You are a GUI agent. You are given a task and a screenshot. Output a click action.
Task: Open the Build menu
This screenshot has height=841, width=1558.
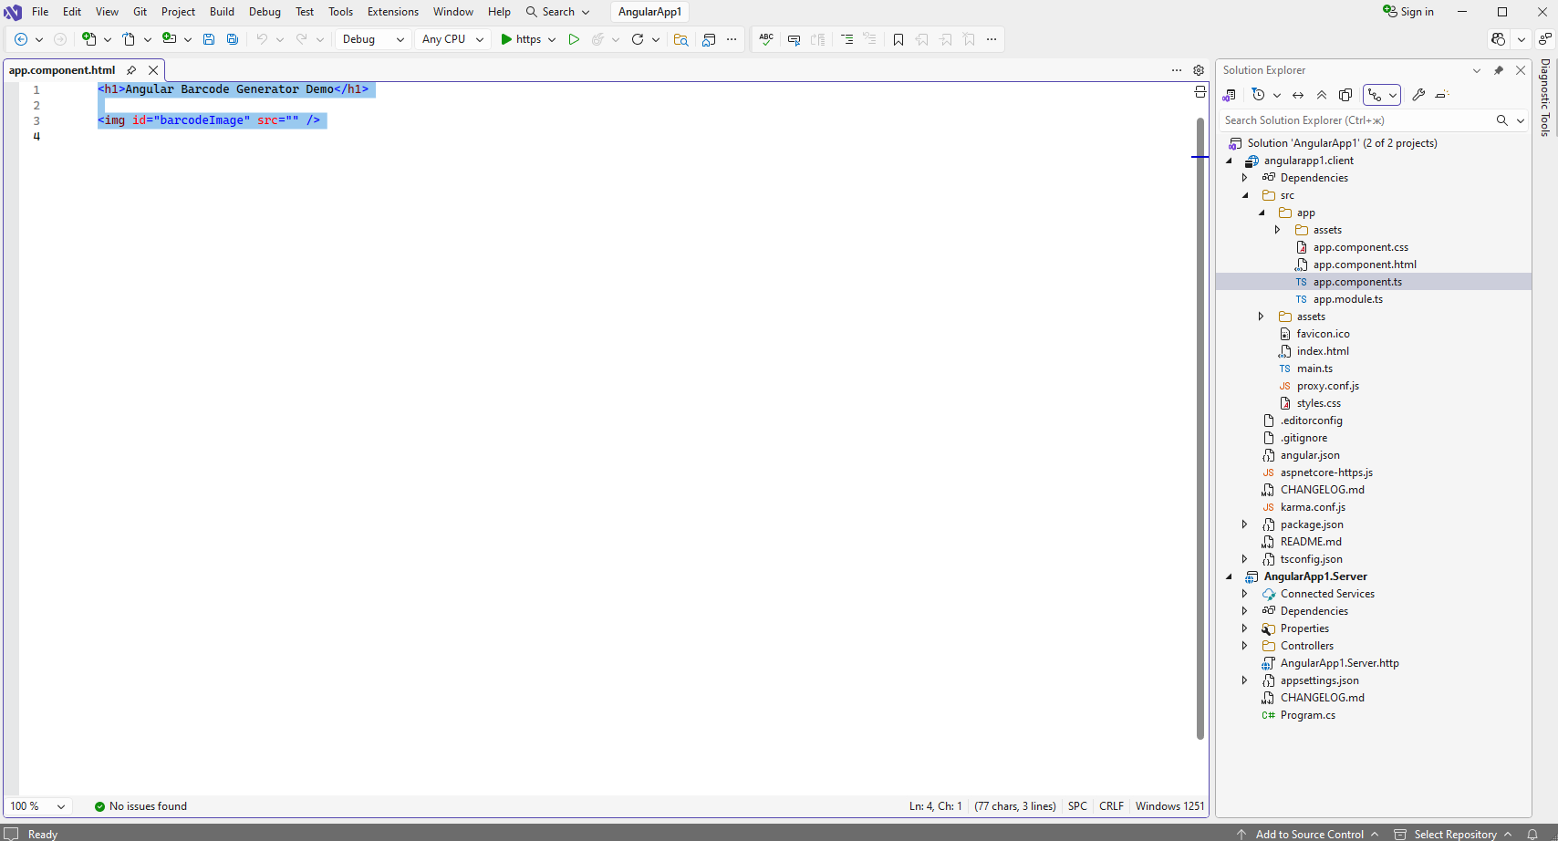click(x=222, y=12)
